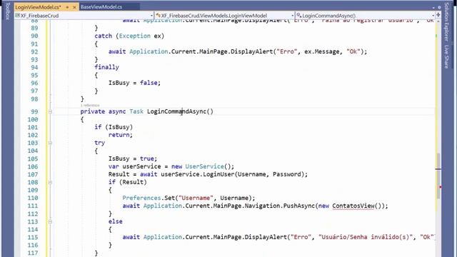The width and height of the screenshot is (457, 257).
Task: Click the return; statement on line 102
Action: (x=121, y=135)
